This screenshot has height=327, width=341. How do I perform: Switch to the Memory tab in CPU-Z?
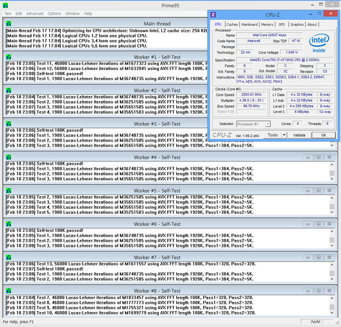tap(267, 24)
